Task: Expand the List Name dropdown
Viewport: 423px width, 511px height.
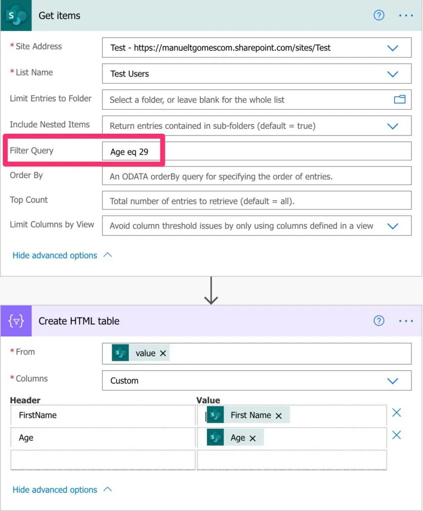Action: (393, 74)
